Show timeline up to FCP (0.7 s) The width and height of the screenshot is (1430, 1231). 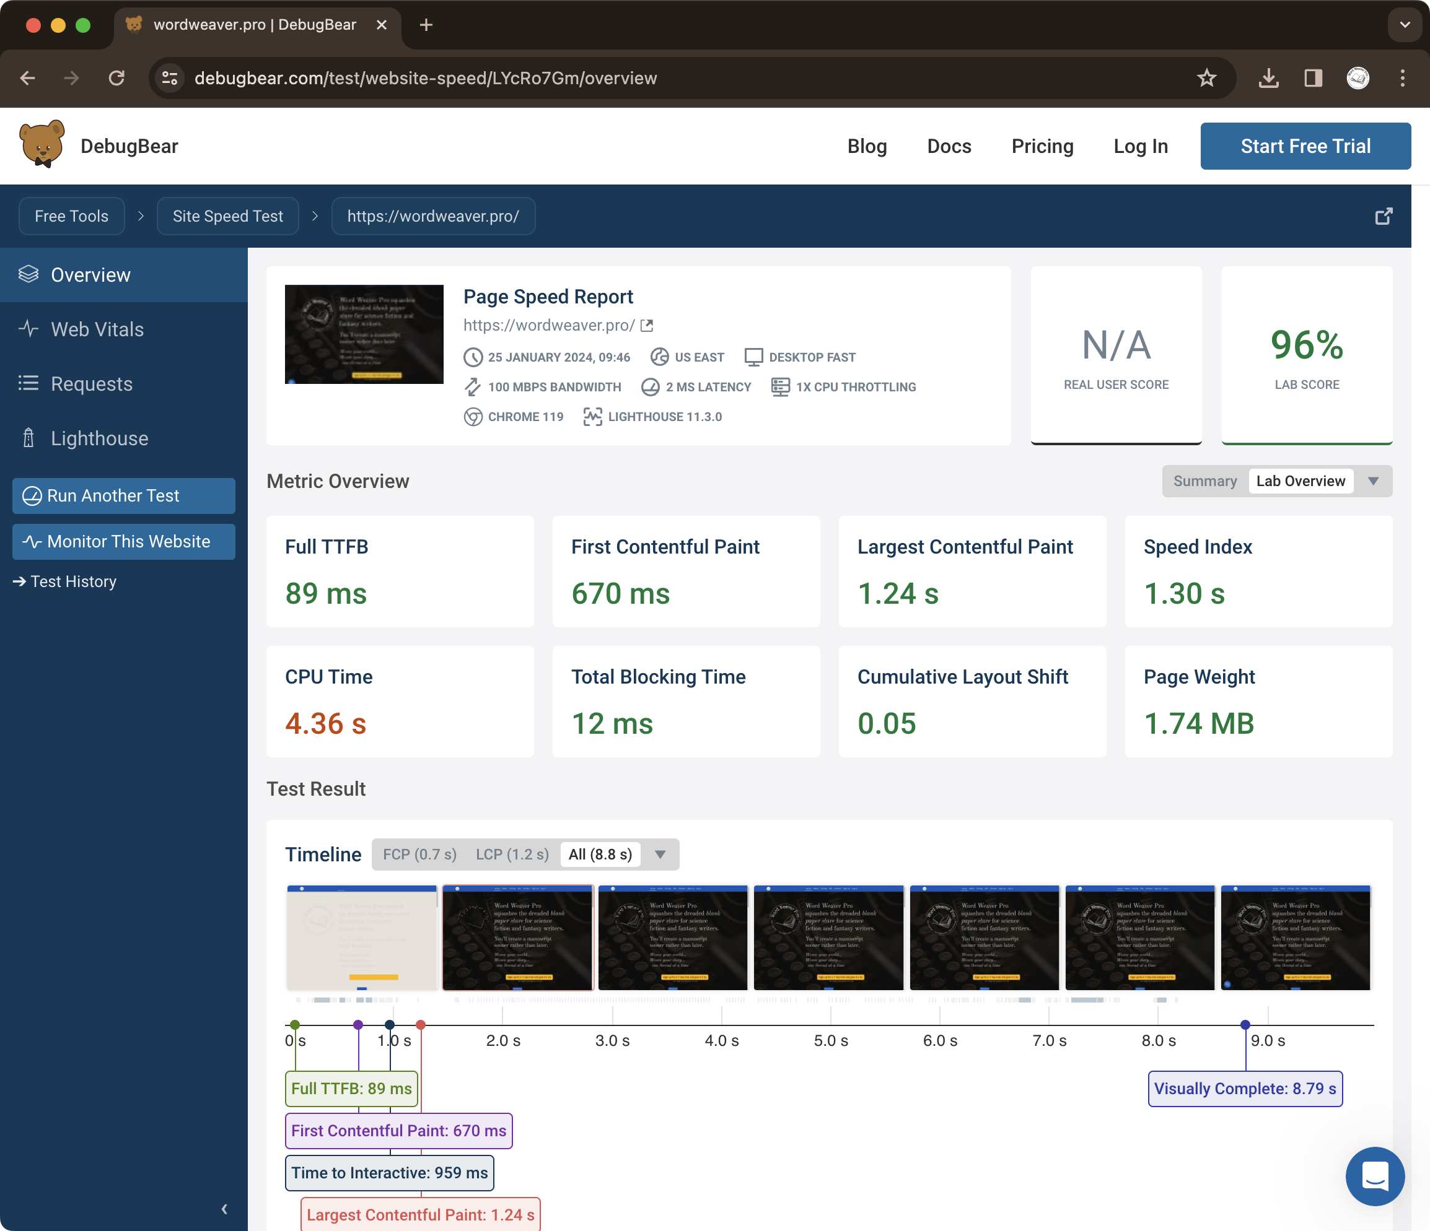(x=419, y=855)
